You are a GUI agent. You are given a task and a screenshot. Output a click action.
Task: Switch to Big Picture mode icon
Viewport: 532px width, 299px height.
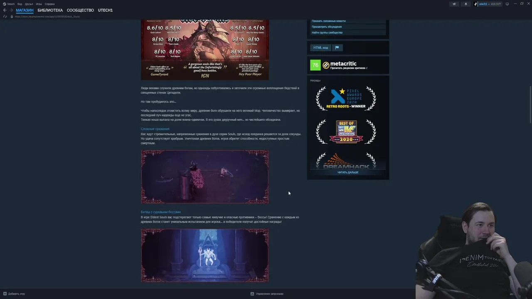coord(507,4)
